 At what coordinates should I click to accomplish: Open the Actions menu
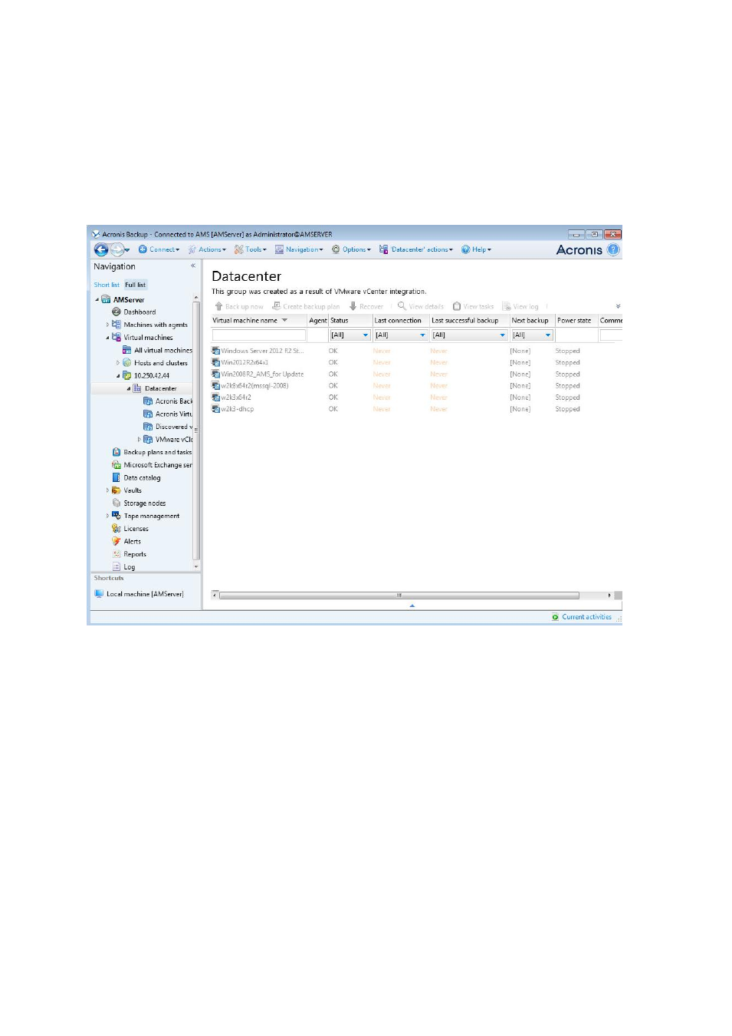click(x=207, y=249)
